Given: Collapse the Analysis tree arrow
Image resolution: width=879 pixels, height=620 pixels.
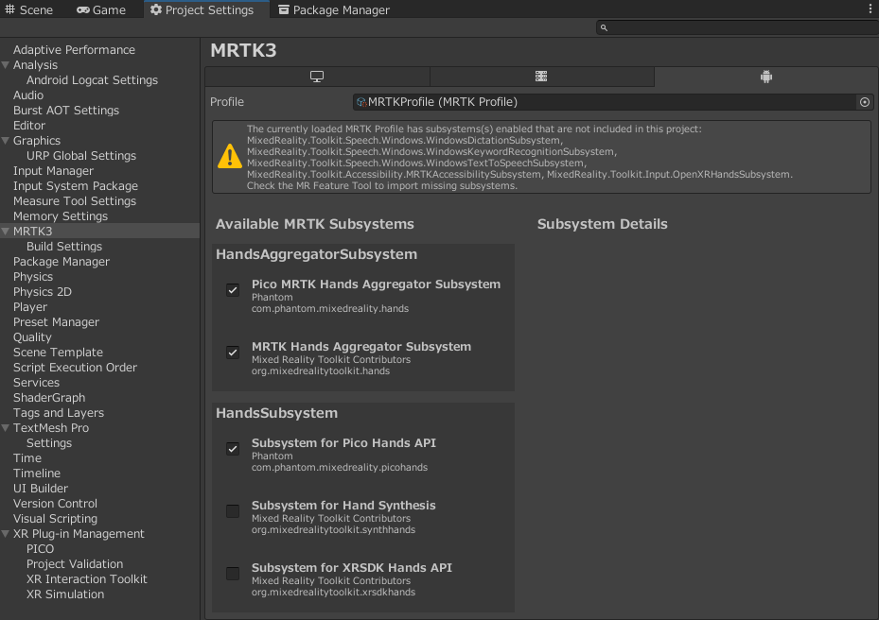Looking at the screenshot, I should point(6,65).
